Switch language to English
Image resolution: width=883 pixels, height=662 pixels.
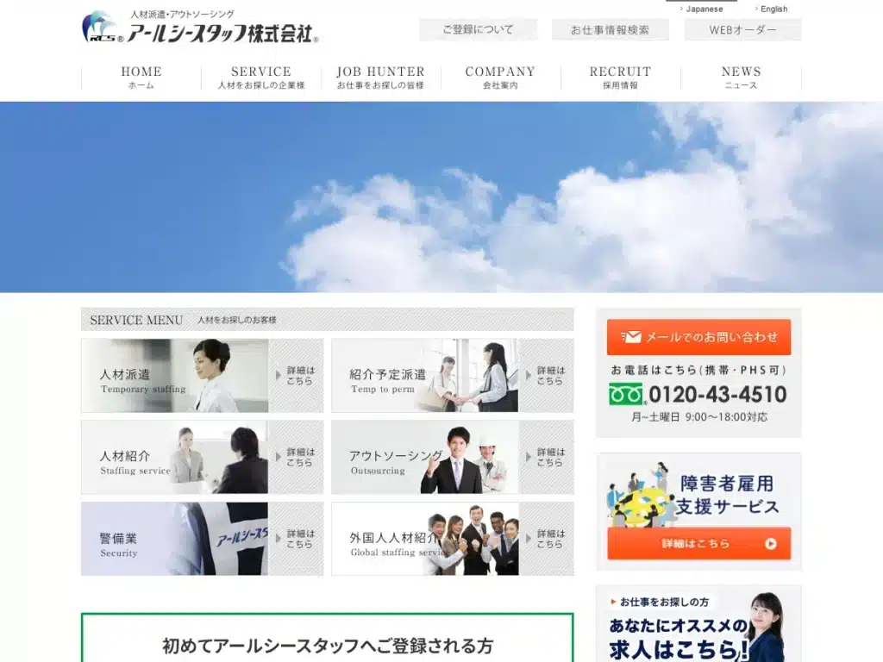pos(772,9)
